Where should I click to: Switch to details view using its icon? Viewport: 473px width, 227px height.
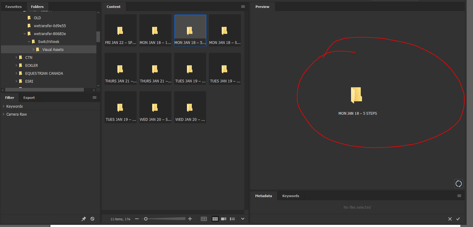[x=224, y=219]
